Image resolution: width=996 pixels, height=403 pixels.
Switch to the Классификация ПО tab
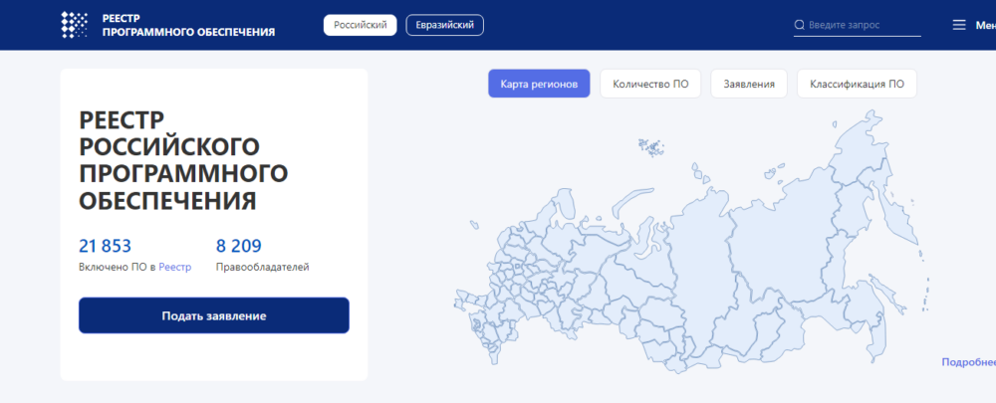click(x=857, y=84)
